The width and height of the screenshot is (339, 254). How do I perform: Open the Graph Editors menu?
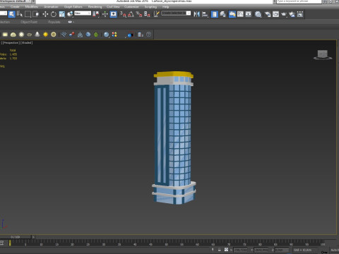pos(73,6)
